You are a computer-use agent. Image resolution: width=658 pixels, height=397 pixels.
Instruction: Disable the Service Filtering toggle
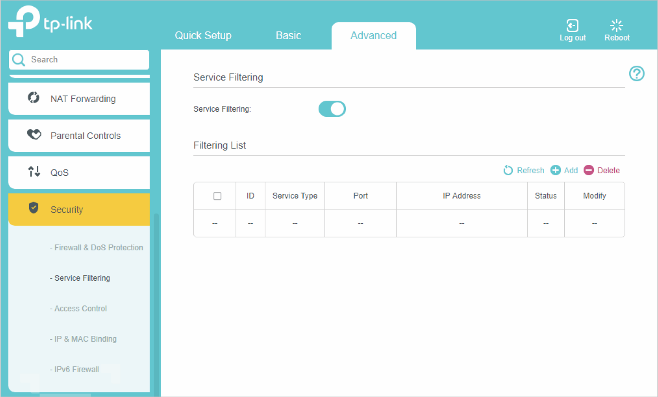click(x=332, y=109)
